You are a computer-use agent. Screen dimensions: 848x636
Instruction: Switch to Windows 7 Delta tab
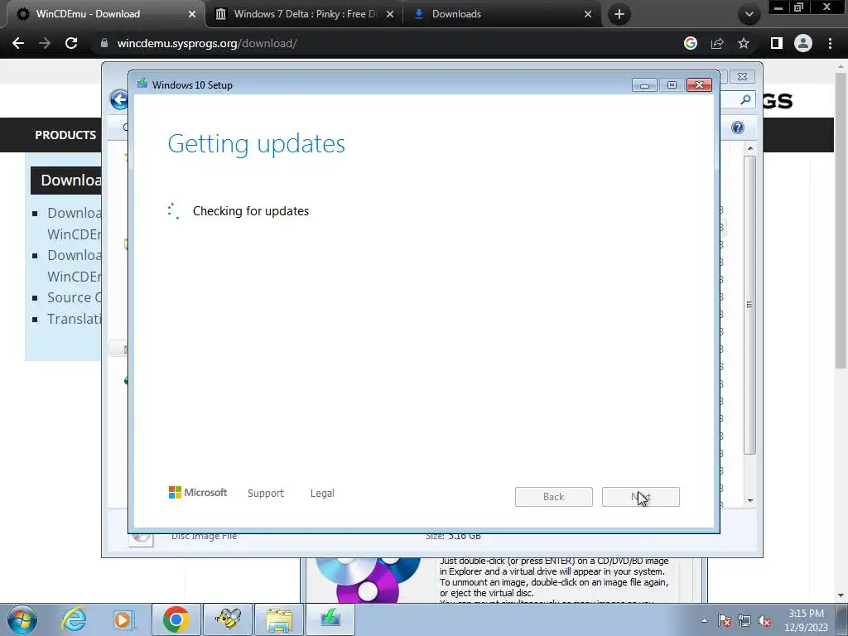tap(304, 14)
